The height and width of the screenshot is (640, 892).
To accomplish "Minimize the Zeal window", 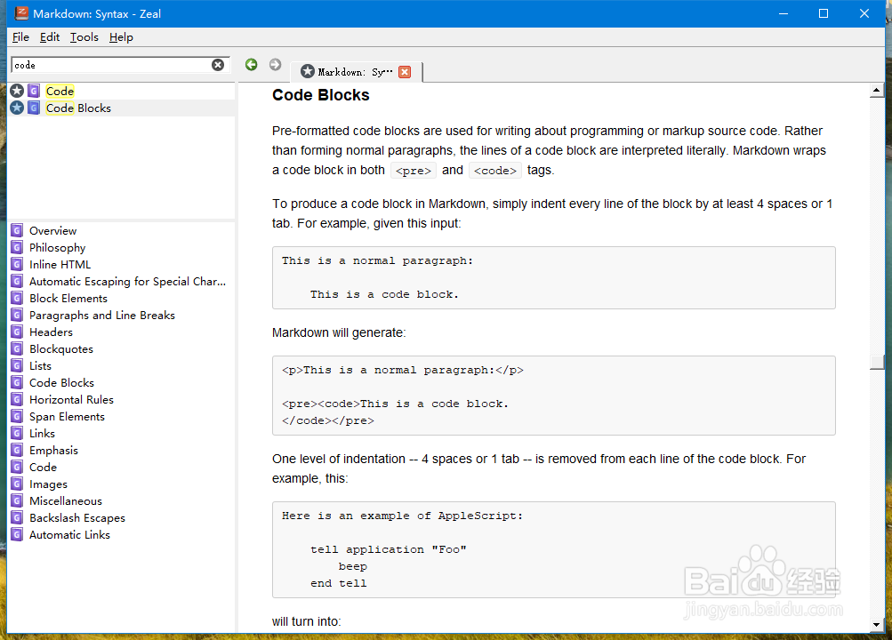I will pos(784,13).
